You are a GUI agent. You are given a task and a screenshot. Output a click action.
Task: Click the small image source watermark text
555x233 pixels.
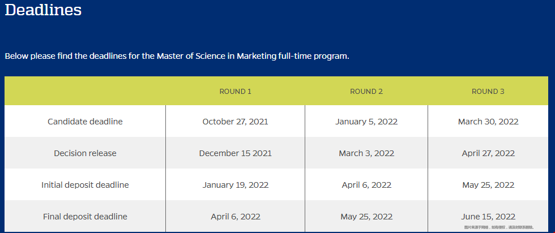pyautogui.click(x=499, y=227)
